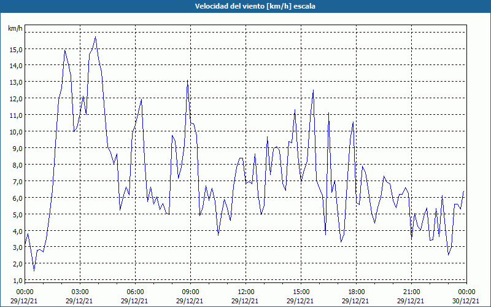The image size is (491, 307).
Task: Click the chart title 'Velocidad del viento [km/h] escala'
Action: 255,6
